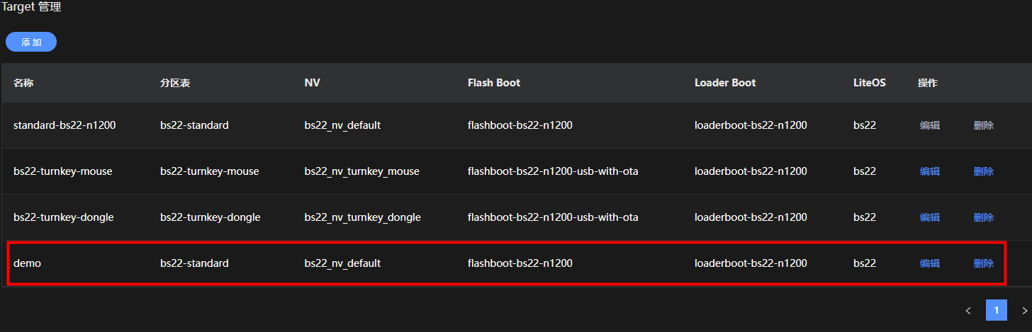Delete the bs22-turnkey-dongle target

pyautogui.click(x=983, y=217)
